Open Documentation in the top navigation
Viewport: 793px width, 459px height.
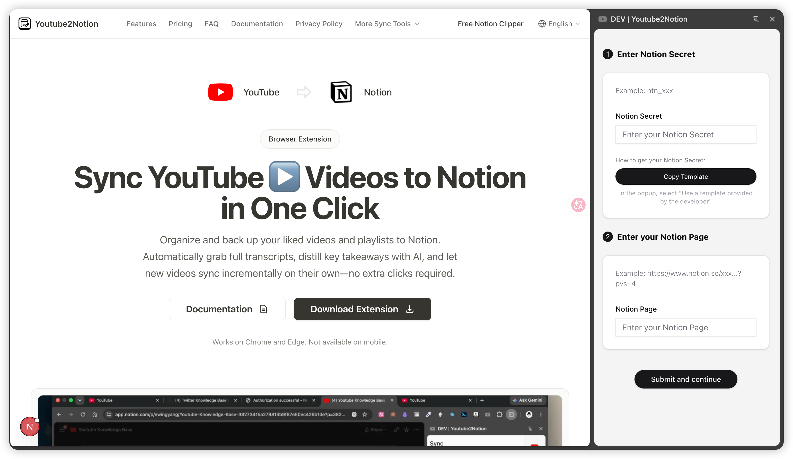(x=257, y=24)
